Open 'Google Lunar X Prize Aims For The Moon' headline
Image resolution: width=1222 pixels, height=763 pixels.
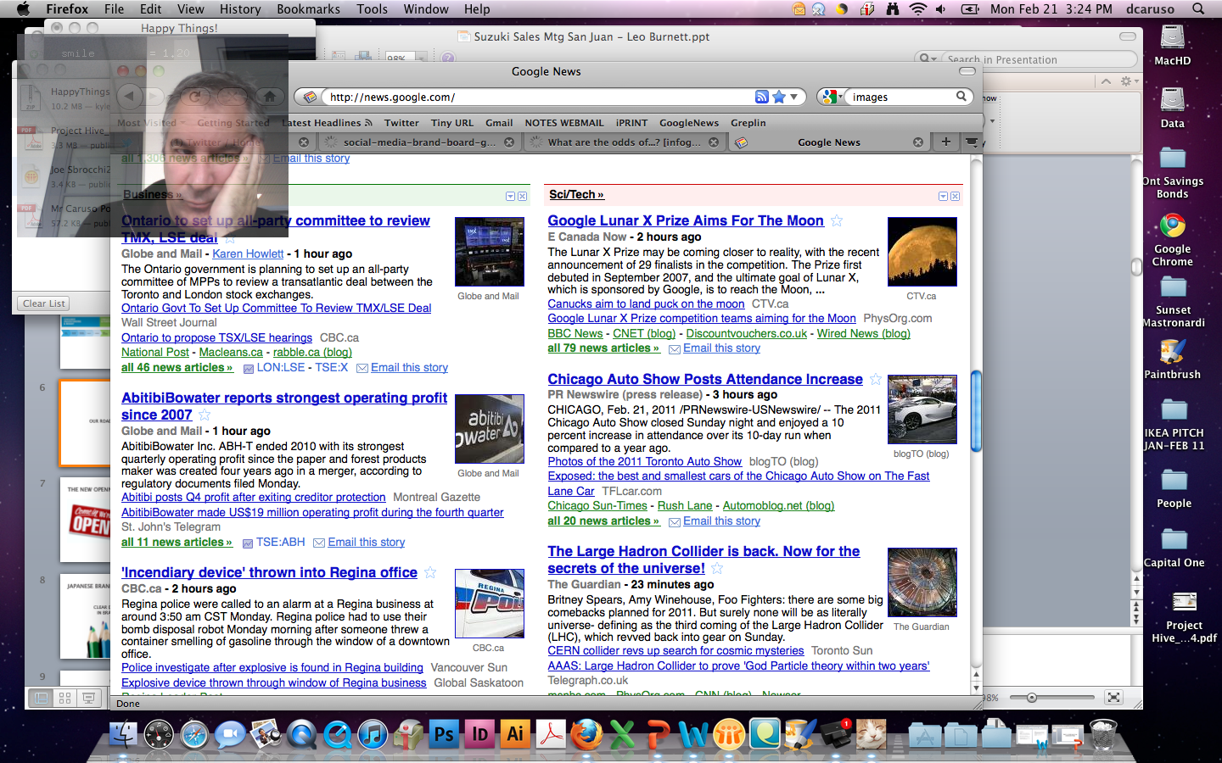[x=685, y=220]
